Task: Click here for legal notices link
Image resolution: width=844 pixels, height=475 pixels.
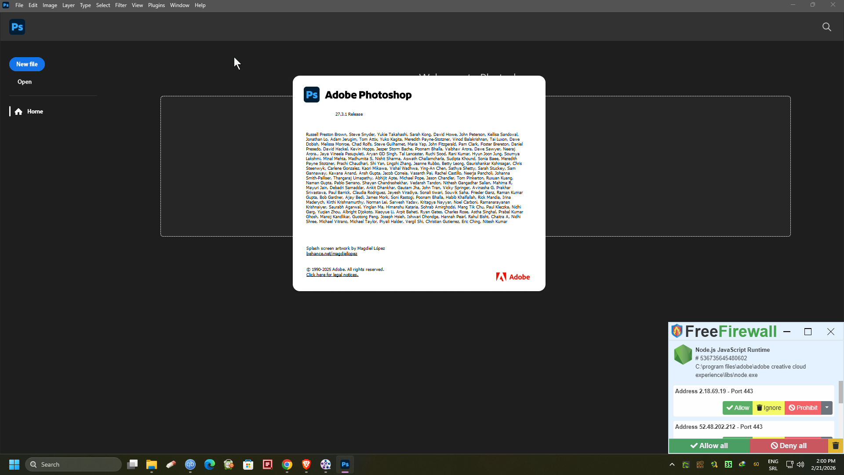Action: coord(332,275)
